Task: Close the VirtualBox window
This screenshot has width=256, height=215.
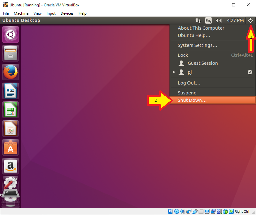Action: point(248,5)
